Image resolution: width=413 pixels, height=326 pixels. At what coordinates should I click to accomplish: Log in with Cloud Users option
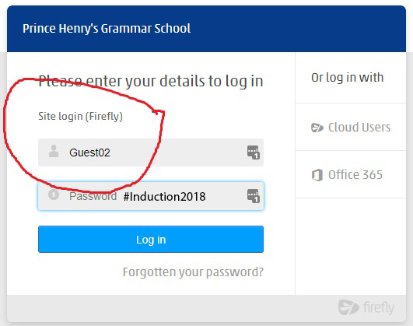tap(351, 128)
